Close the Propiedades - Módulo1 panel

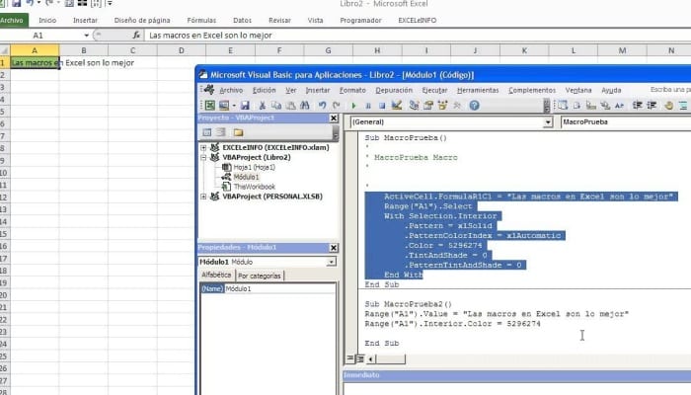tap(334, 248)
